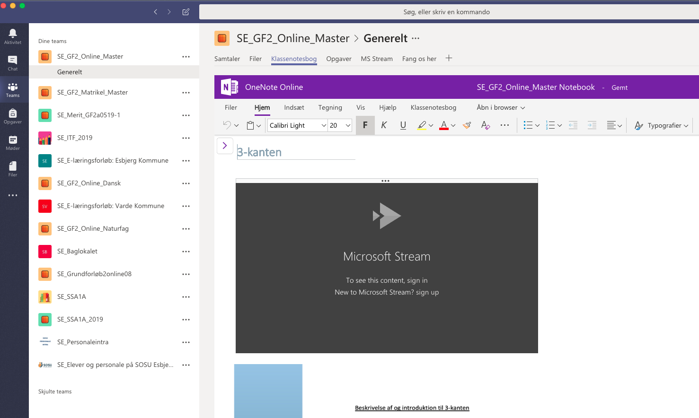Open the font color dropdown arrow
This screenshot has width=699, height=418.
tap(453, 126)
